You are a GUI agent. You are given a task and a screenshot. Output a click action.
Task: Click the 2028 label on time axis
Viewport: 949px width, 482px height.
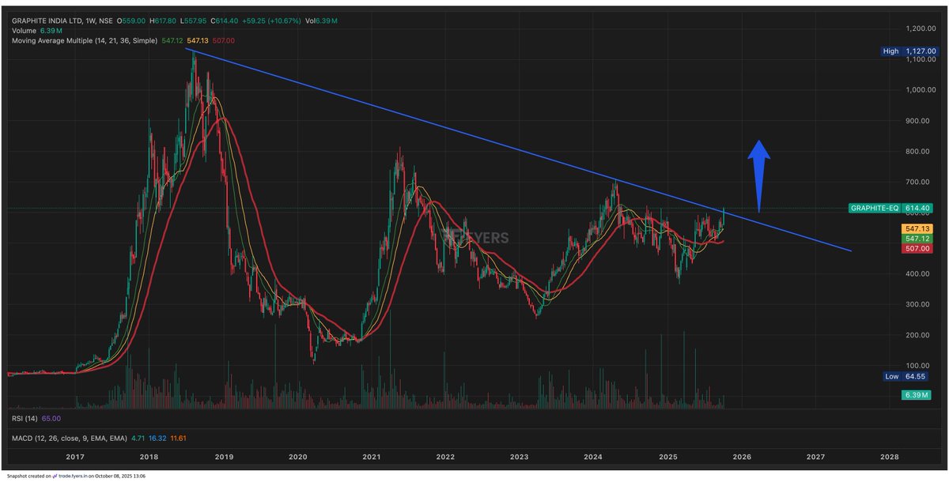point(890,457)
